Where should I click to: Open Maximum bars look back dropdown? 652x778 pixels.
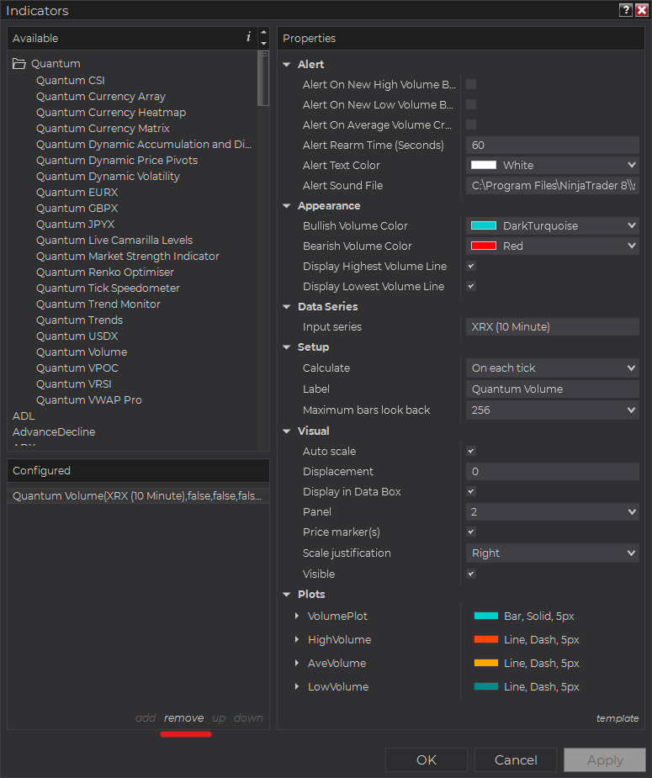(552, 410)
